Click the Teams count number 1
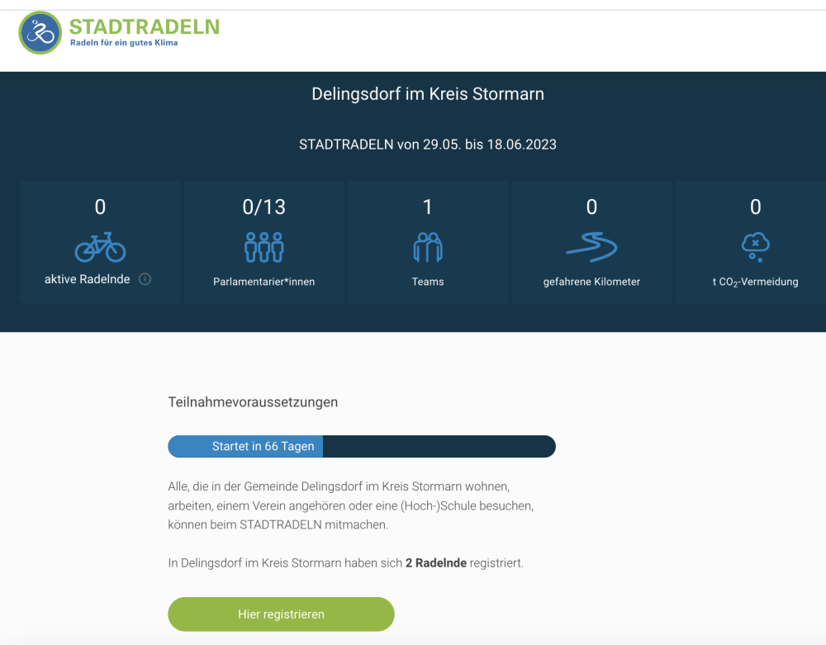The height and width of the screenshot is (645, 826). [428, 207]
